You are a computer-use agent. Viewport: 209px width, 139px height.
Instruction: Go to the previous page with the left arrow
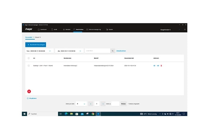pyautogui.click(x=91, y=104)
